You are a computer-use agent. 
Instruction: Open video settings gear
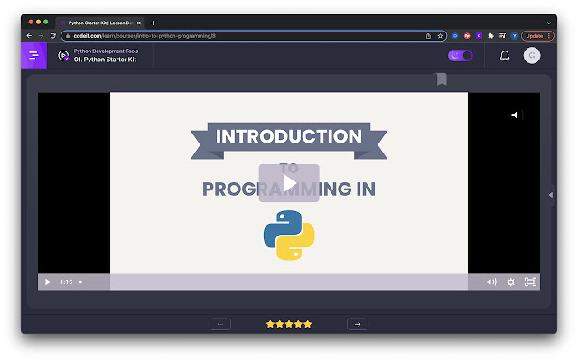coord(511,282)
